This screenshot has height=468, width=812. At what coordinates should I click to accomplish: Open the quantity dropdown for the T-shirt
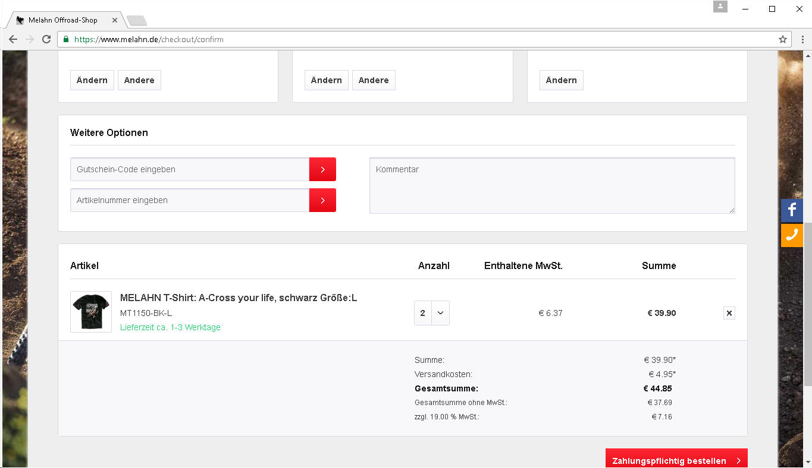point(432,313)
